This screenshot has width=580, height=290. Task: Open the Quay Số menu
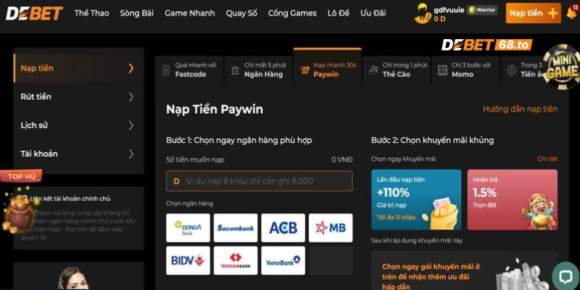click(x=241, y=13)
